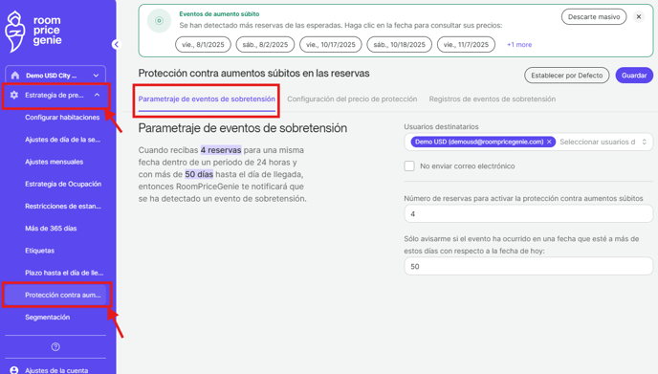Select the vie., 8/1/2025 date chip
The height and width of the screenshot is (374, 658).
(203, 45)
